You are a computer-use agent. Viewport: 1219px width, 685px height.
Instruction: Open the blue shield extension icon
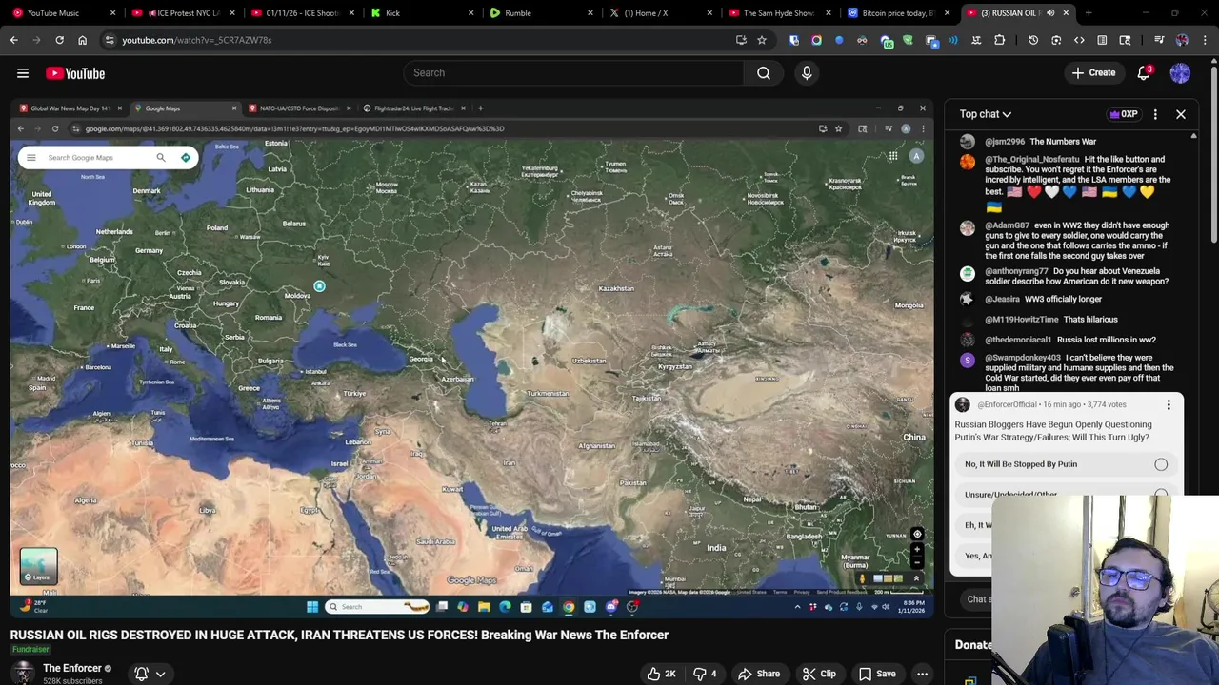tap(794, 40)
